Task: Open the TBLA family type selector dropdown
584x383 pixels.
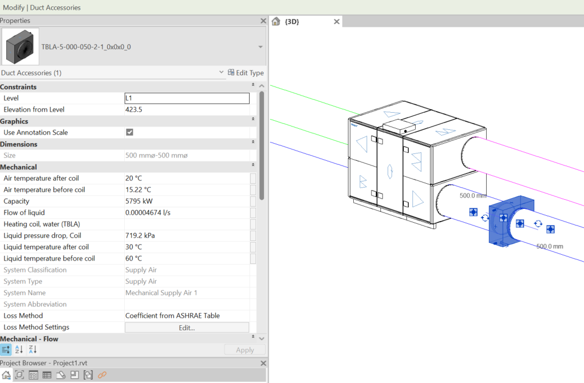Action: click(x=261, y=47)
